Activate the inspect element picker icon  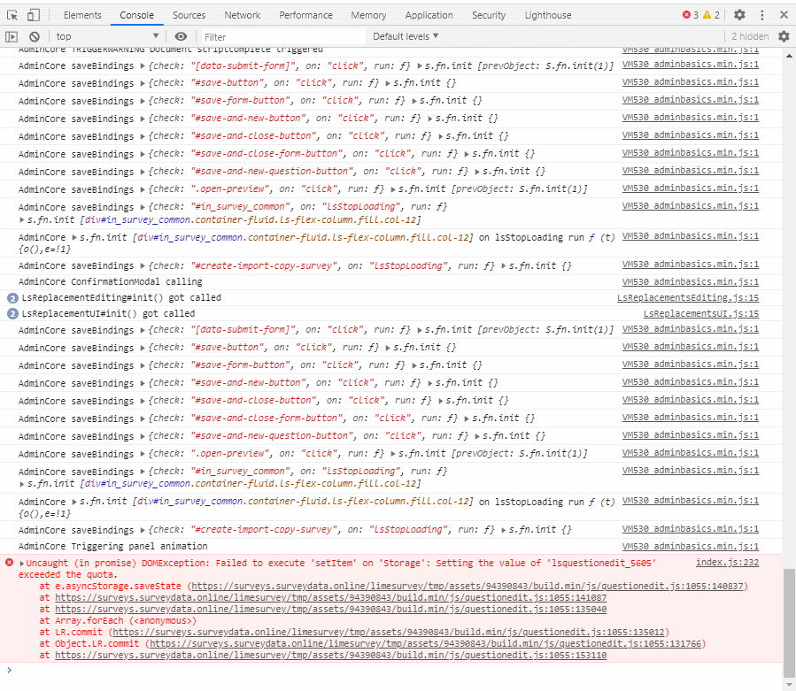(x=12, y=15)
